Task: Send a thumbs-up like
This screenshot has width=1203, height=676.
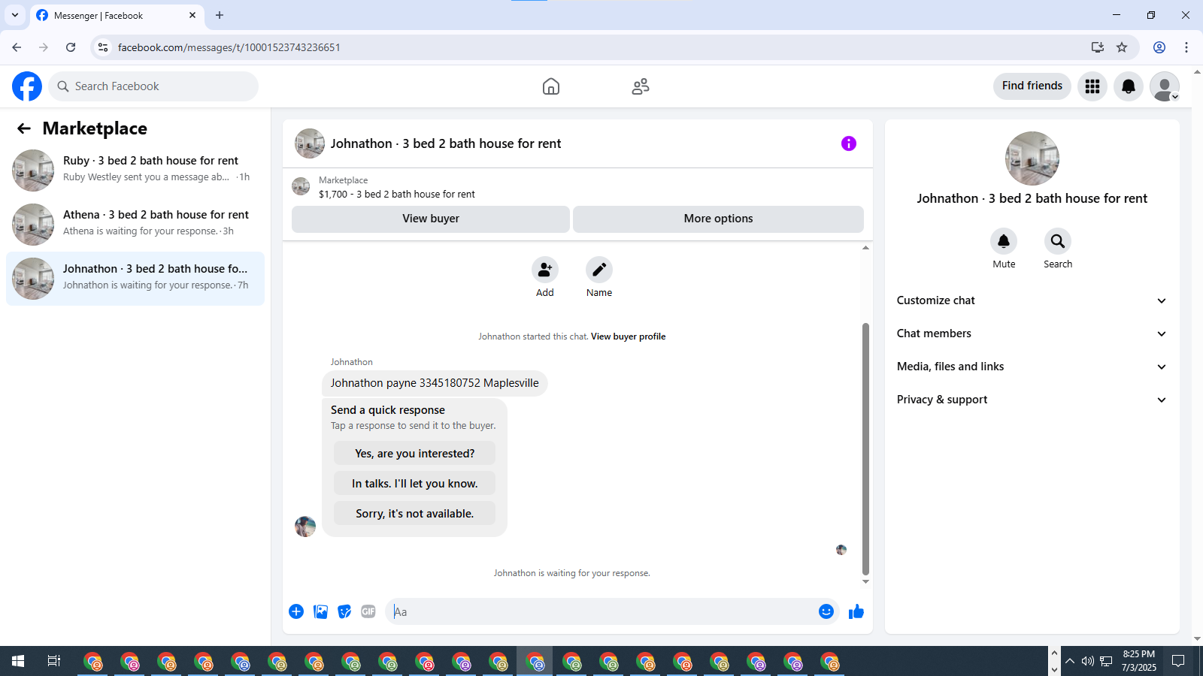Action: pos(856,611)
